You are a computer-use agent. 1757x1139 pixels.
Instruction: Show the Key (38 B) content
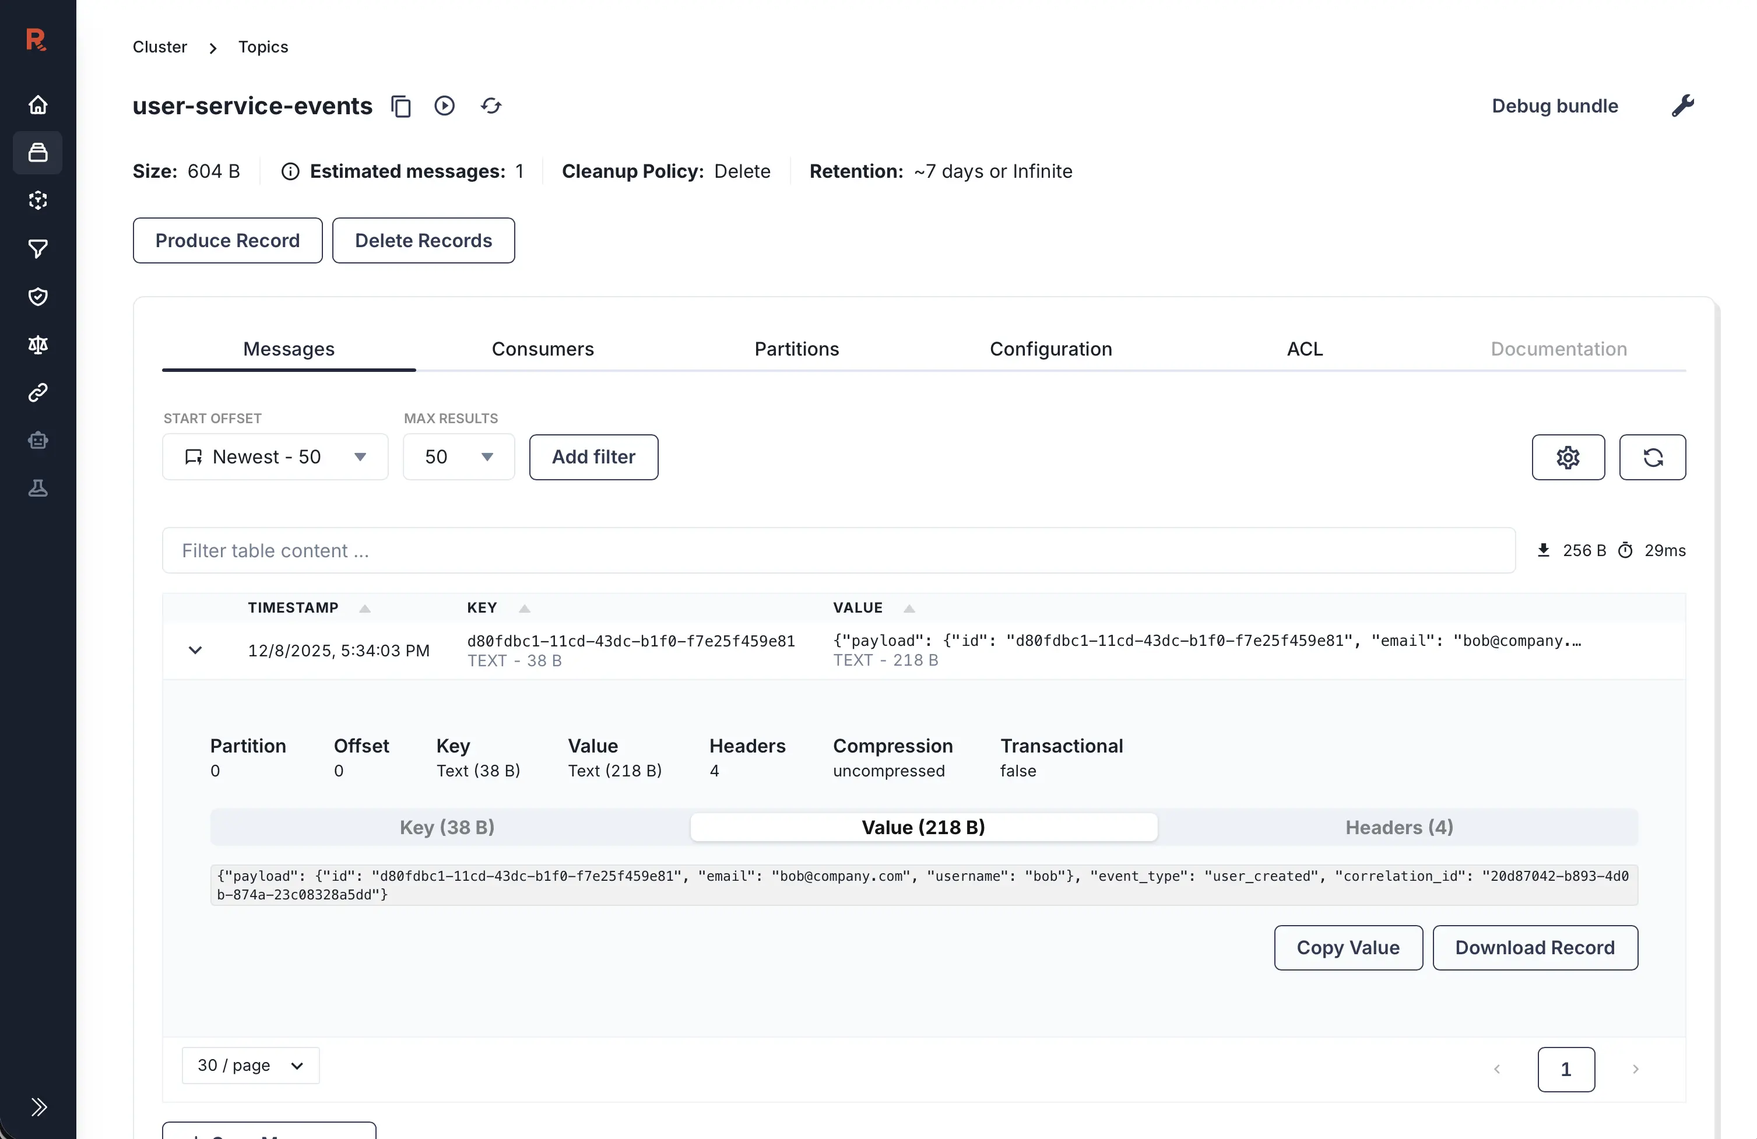[x=447, y=827]
